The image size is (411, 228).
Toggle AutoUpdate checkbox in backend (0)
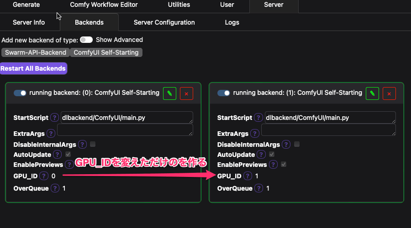tap(68, 154)
